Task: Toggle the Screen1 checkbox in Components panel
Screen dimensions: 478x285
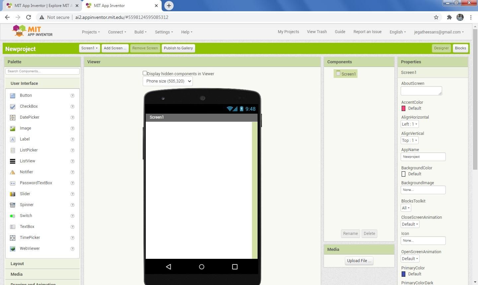Action: pyautogui.click(x=338, y=74)
